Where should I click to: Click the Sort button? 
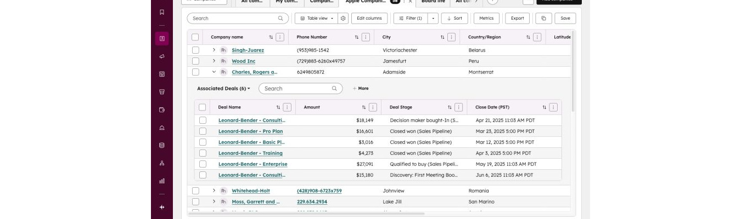click(454, 18)
